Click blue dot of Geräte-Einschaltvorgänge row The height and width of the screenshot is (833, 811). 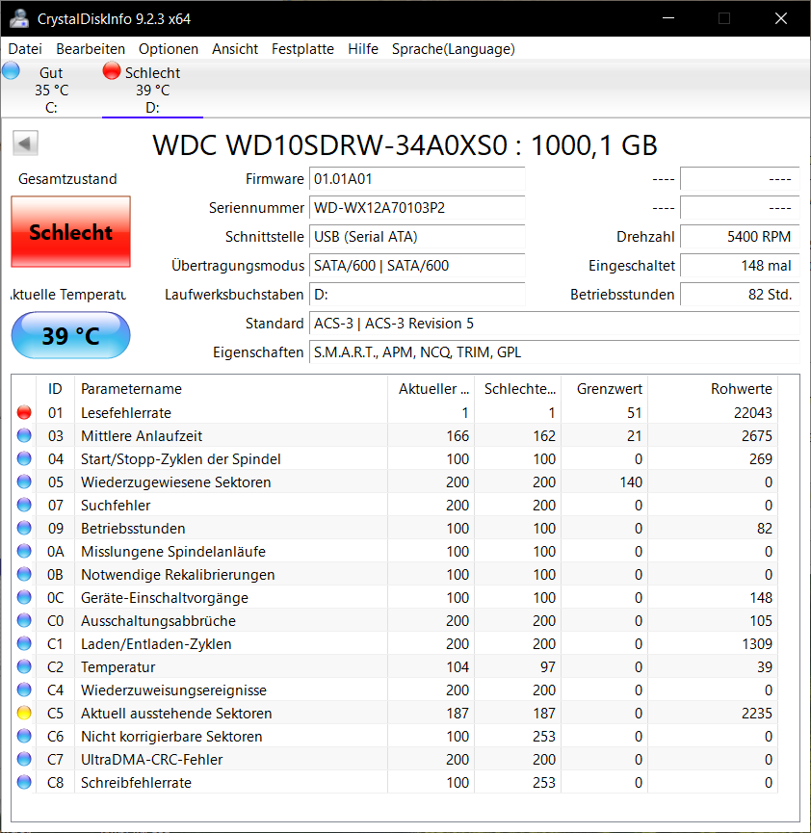coord(24,597)
